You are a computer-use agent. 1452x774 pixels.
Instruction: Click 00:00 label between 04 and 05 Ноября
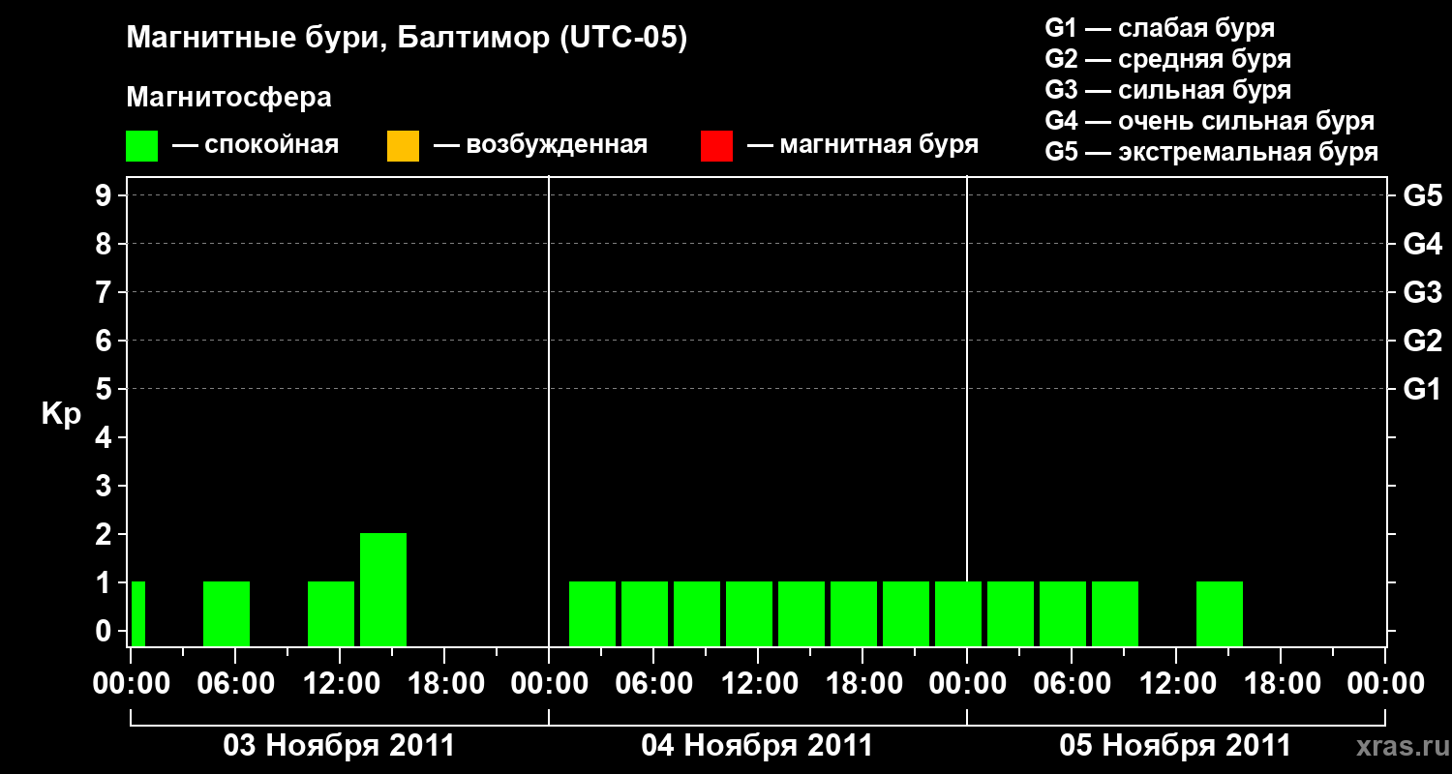coord(967,684)
